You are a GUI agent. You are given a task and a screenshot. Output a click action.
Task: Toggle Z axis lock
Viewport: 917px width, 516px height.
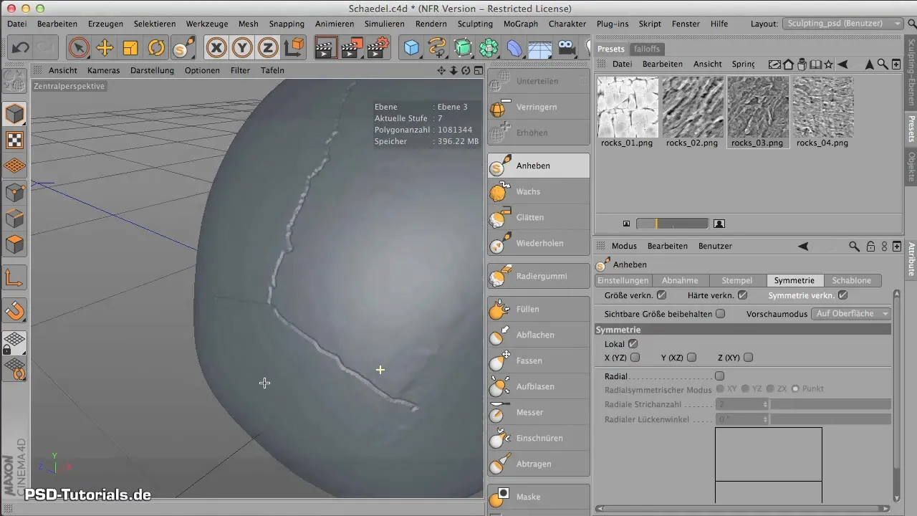tap(268, 48)
